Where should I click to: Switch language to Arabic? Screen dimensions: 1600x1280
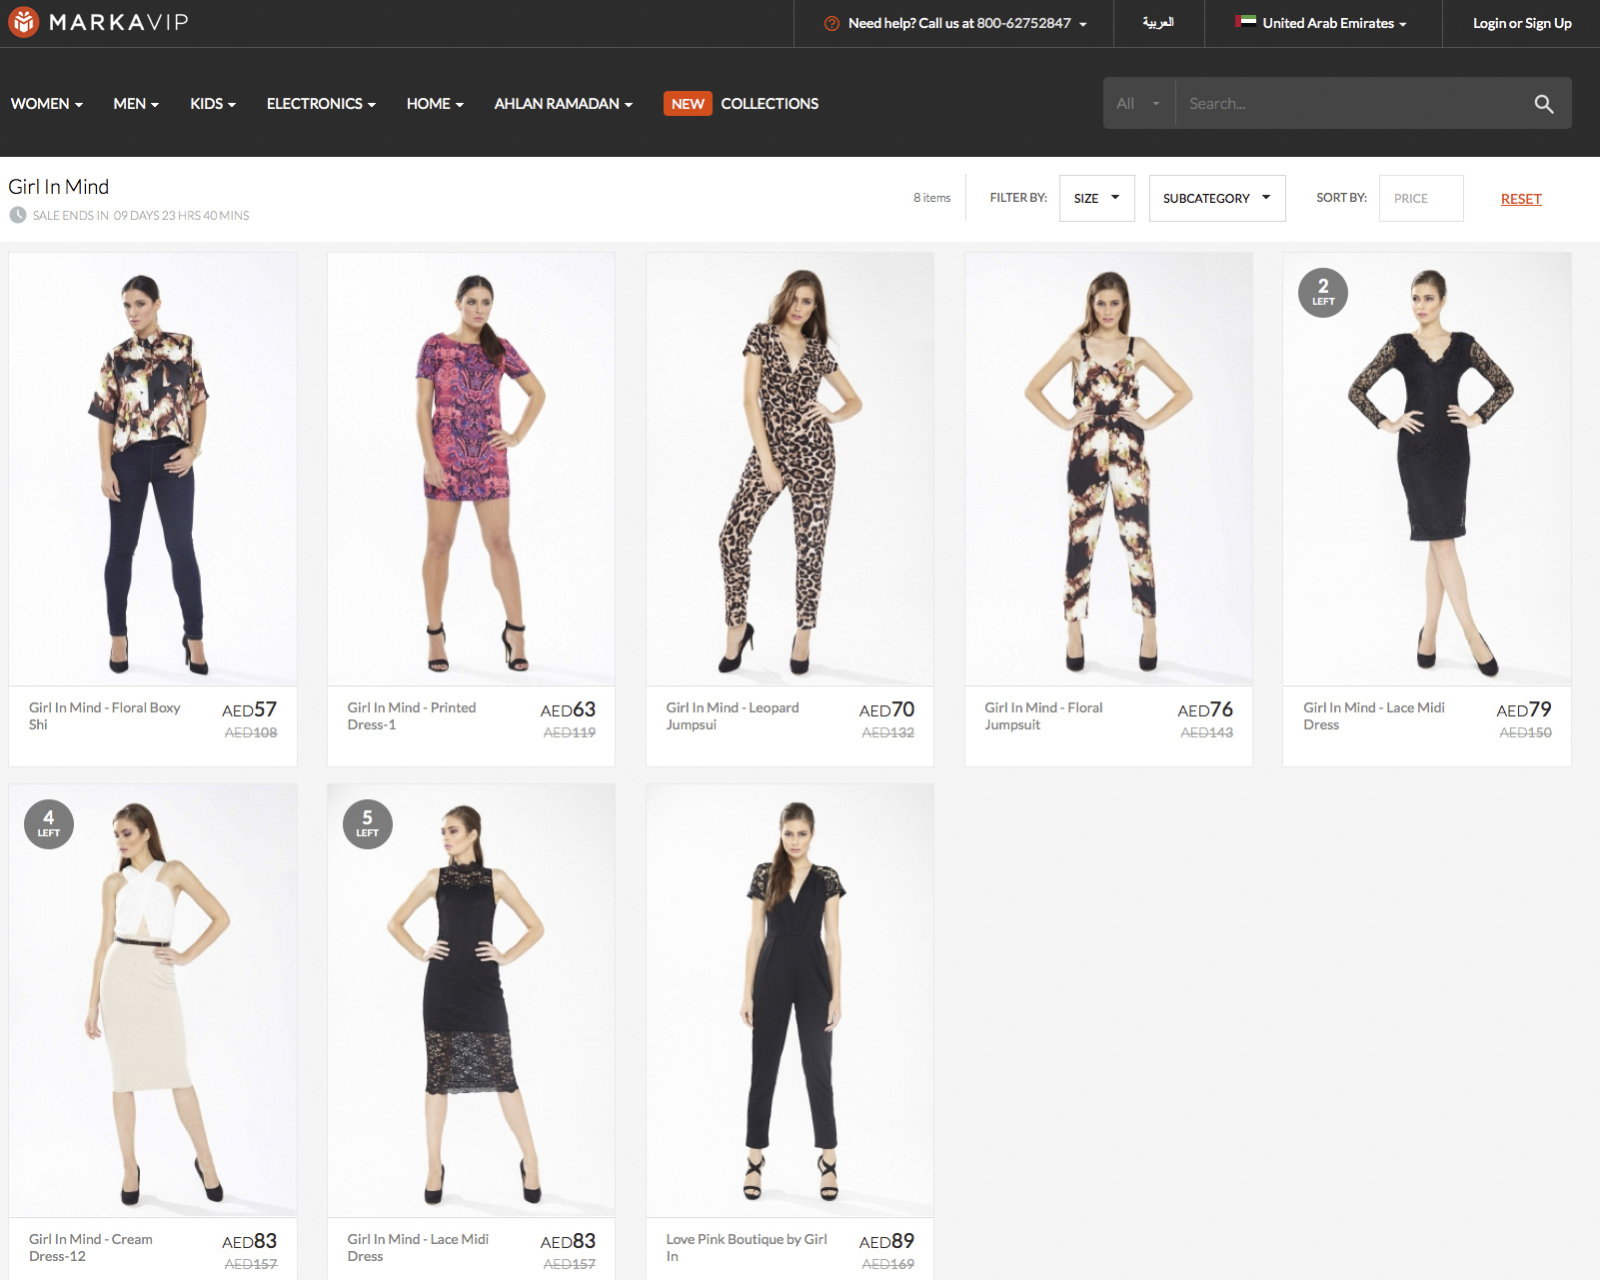[x=1158, y=23]
